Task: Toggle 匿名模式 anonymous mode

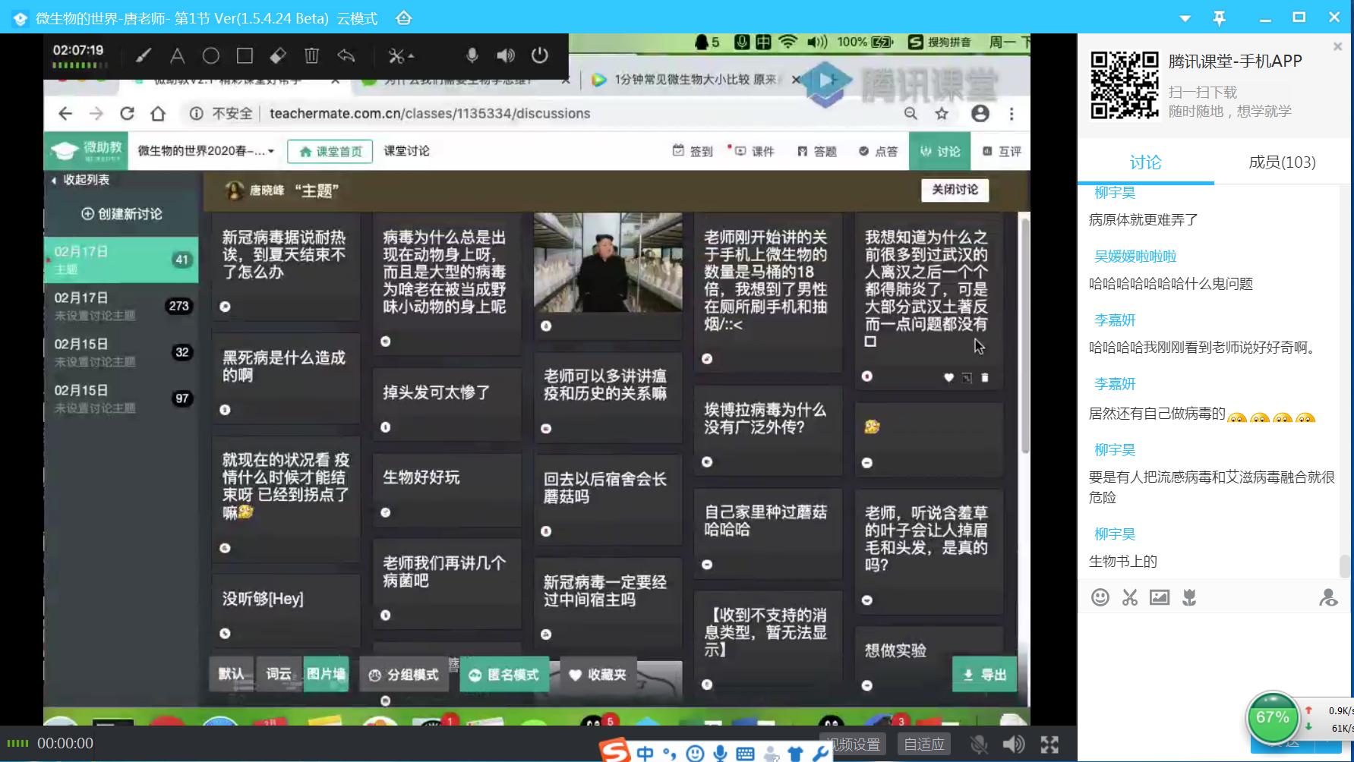Action: pos(504,675)
